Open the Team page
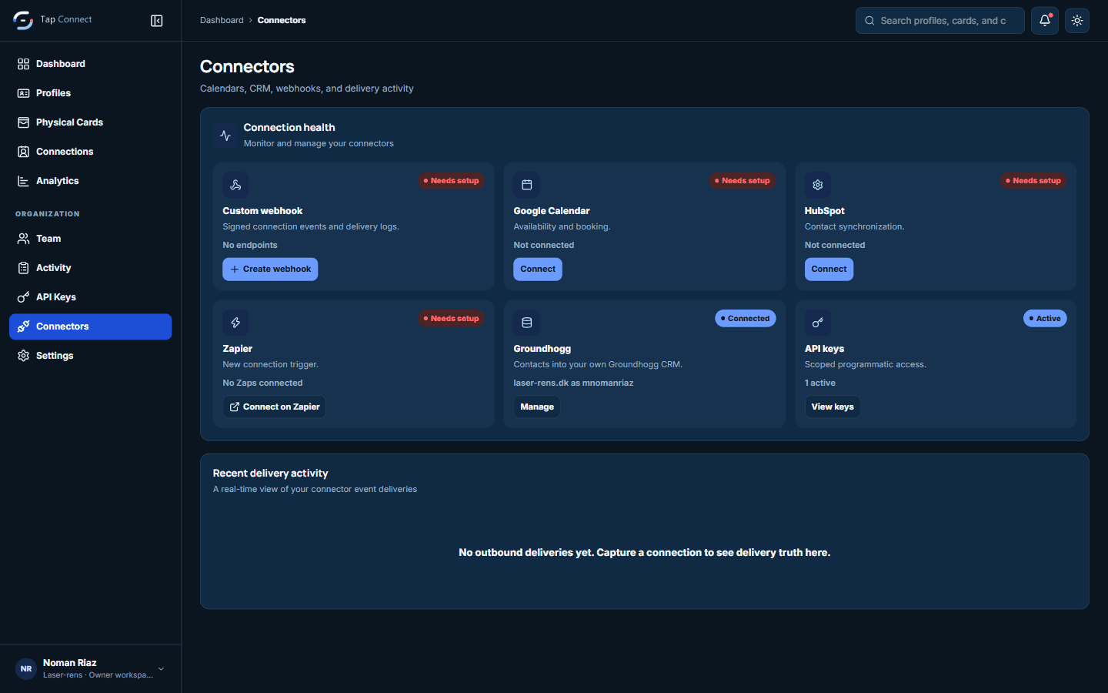The height and width of the screenshot is (693, 1108). (91, 239)
